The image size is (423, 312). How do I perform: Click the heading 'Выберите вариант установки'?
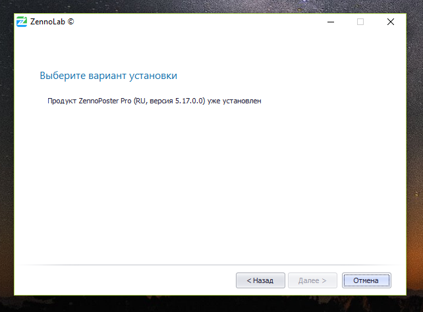(109, 76)
